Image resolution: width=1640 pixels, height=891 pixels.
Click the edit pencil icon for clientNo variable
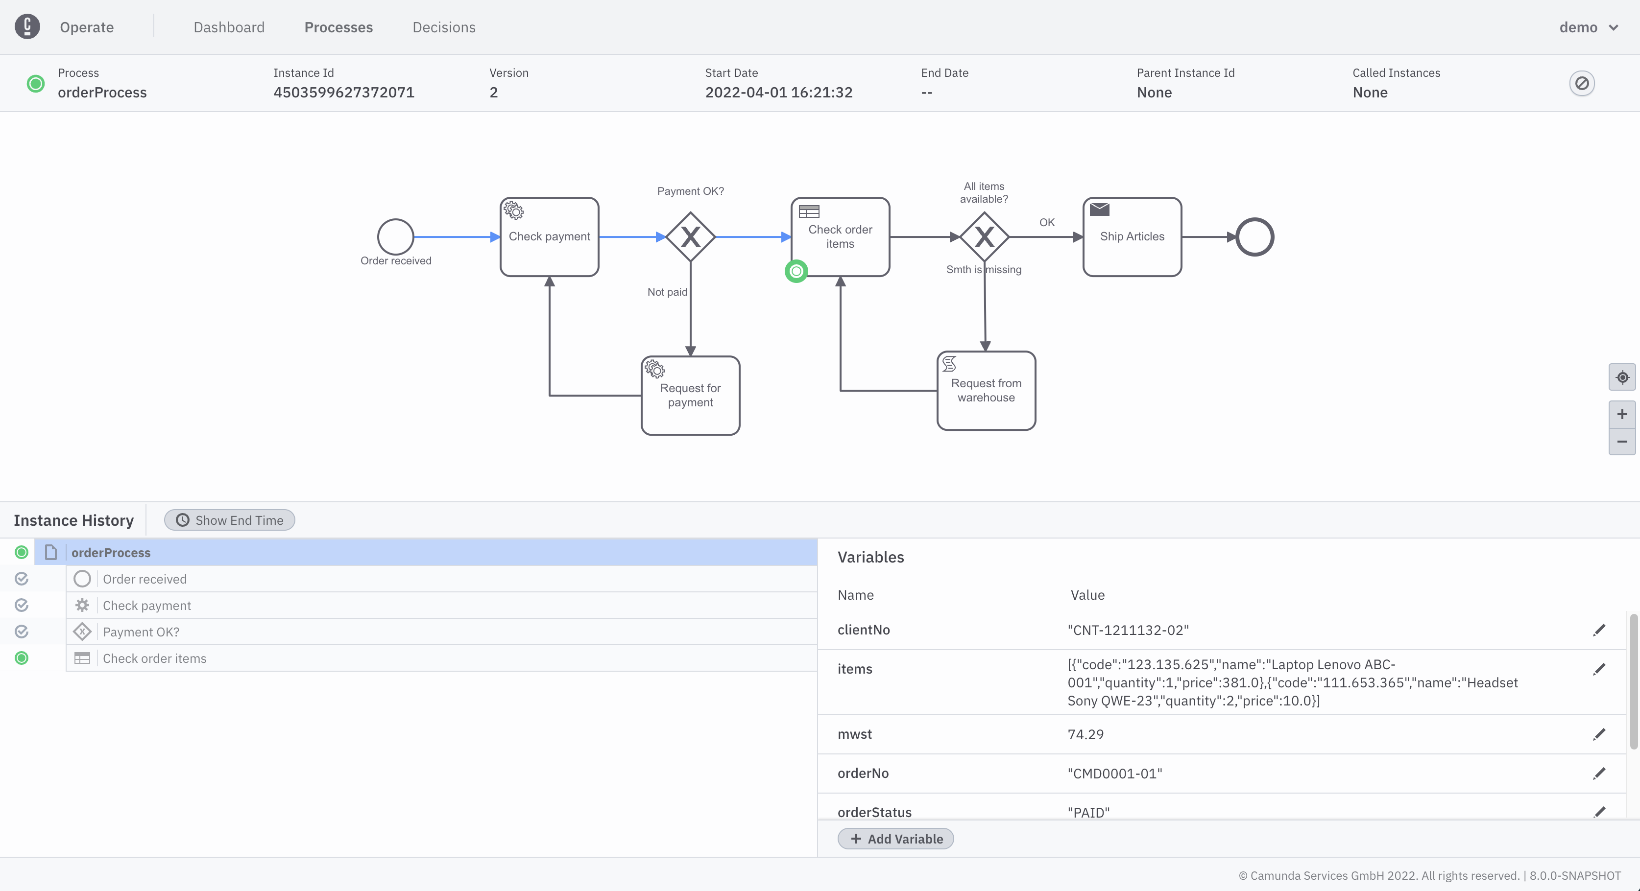coord(1599,629)
